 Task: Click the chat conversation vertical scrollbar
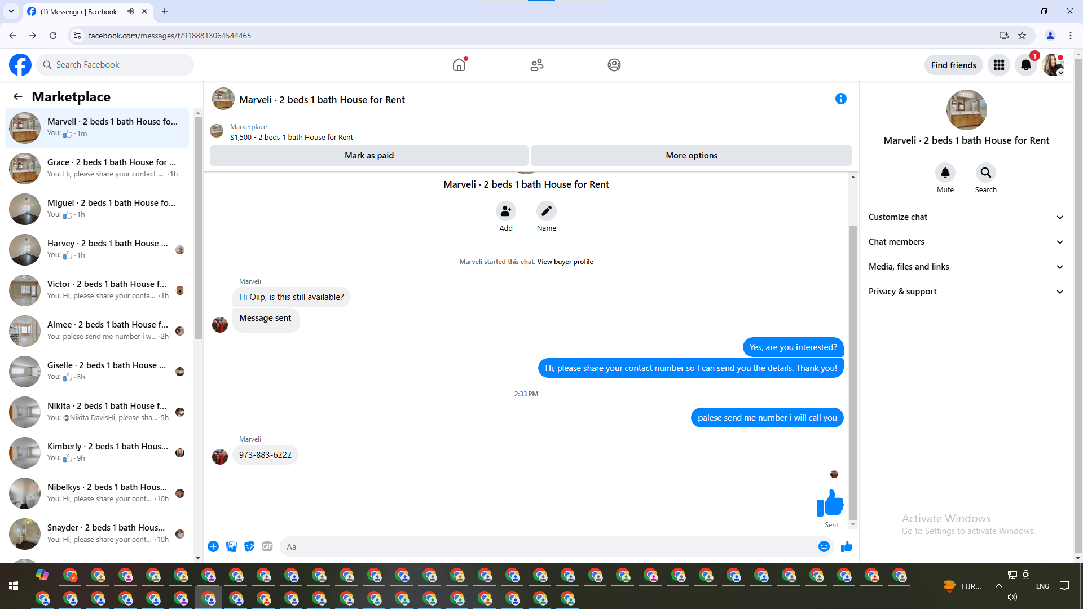(x=853, y=372)
